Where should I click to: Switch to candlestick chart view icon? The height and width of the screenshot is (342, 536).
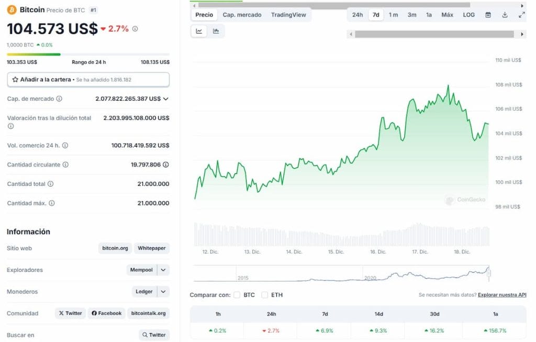point(216,31)
